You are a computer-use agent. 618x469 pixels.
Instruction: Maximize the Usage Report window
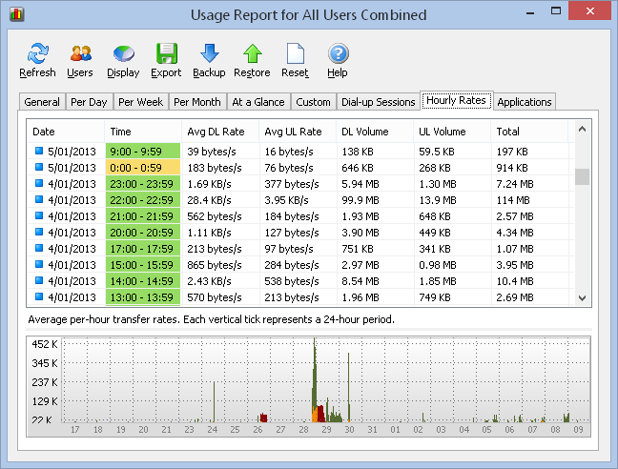[x=556, y=11]
